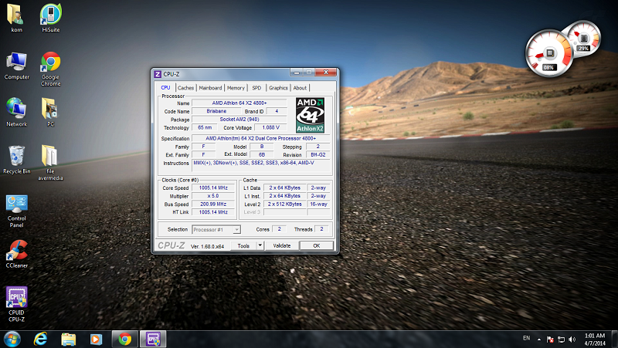This screenshot has height=348, width=618.
Task: Click the 1.088 V core voltage value
Action: 270,127
